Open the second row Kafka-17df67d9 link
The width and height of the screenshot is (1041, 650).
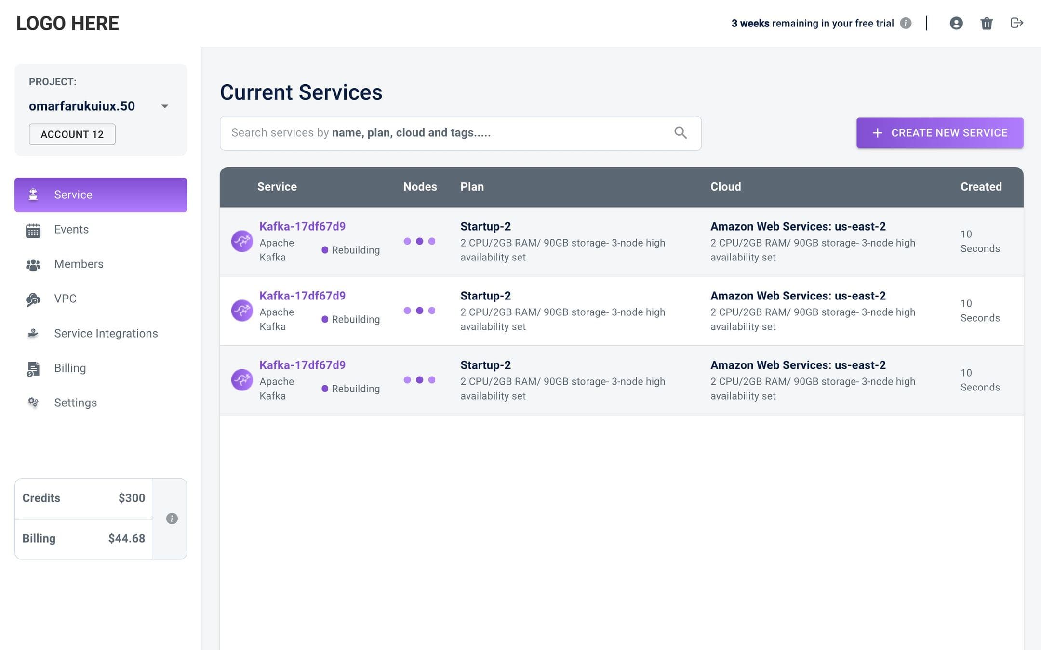[302, 296]
